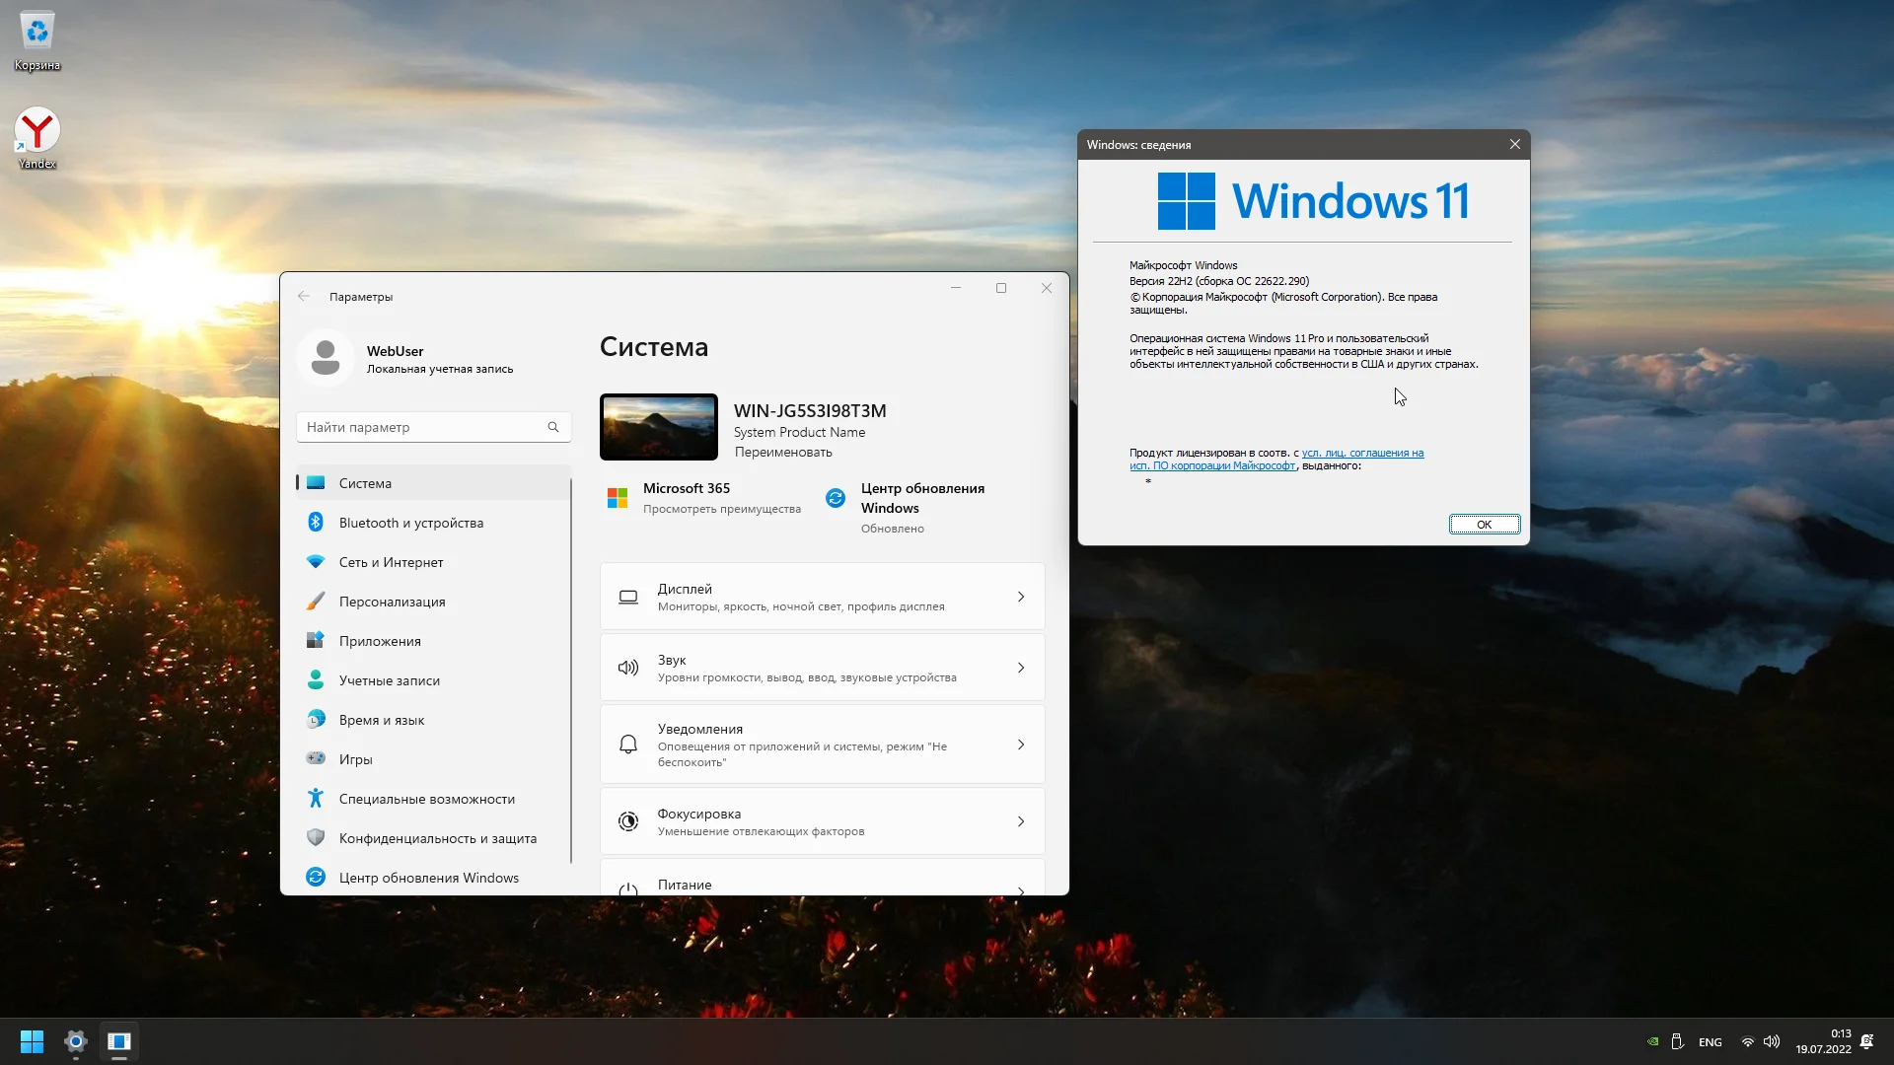
Task: Open the Focus settings row
Action: pyautogui.click(x=822, y=821)
